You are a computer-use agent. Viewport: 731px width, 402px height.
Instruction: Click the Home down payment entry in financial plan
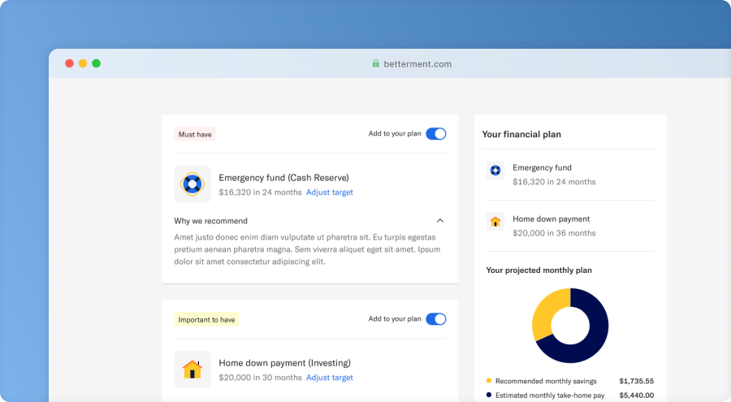570,226
